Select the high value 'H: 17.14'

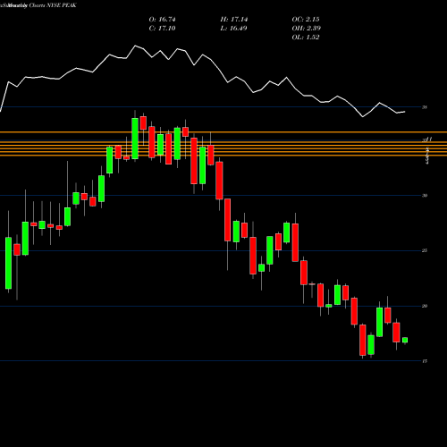tap(234, 20)
